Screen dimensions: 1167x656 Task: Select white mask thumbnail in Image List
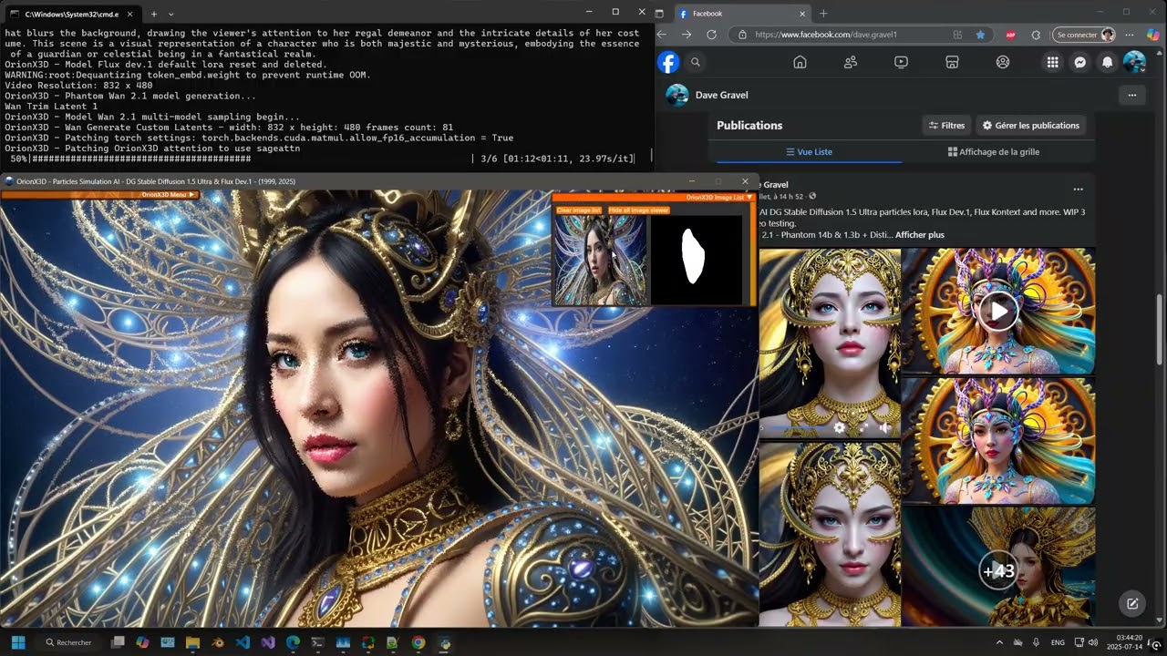tap(697, 261)
